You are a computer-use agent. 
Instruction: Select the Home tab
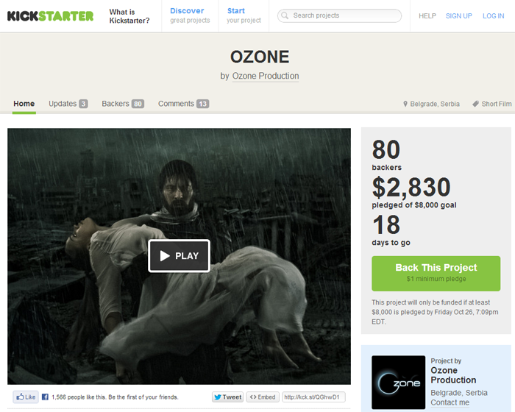tap(24, 104)
